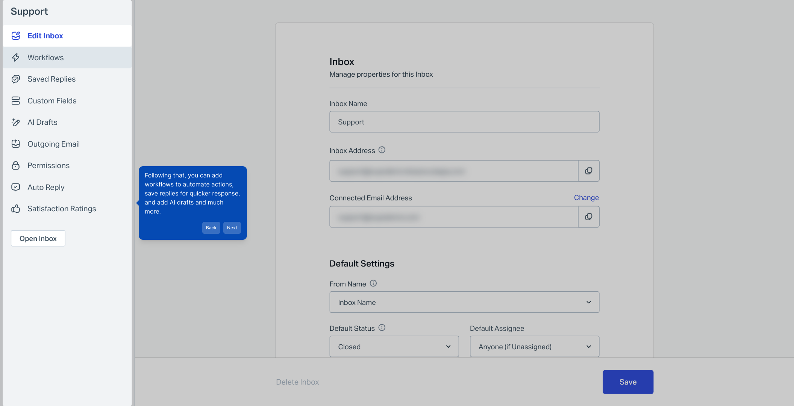Click the Open Inbox button
This screenshot has width=794, height=406.
pyautogui.click(x=38, y=238)
